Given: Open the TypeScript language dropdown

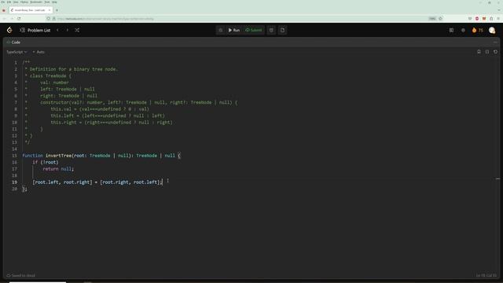Looking at the screenshot, I should (x=17, y=52).
